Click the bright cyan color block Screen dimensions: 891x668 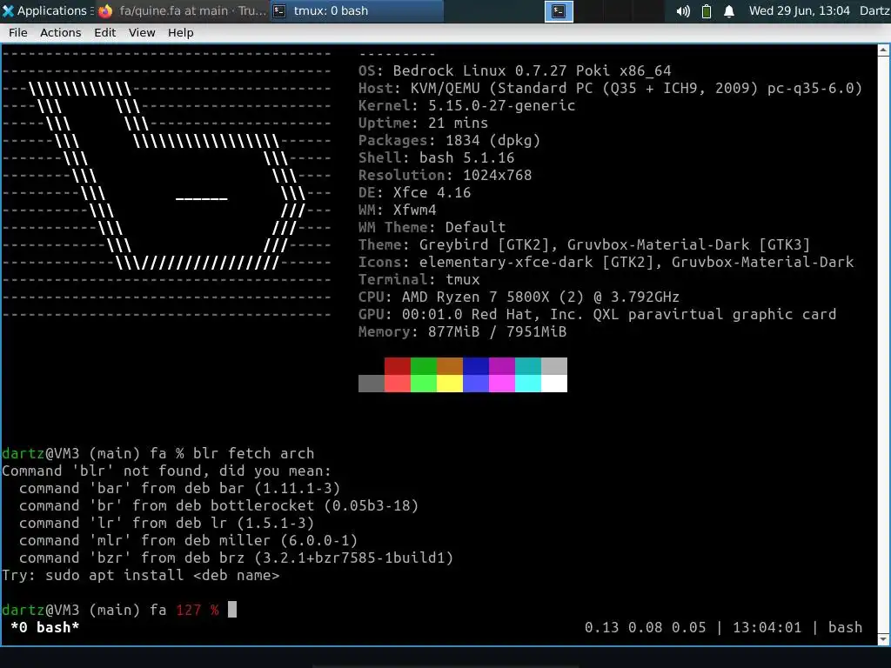pyautogui.click(x=528, y=384)
